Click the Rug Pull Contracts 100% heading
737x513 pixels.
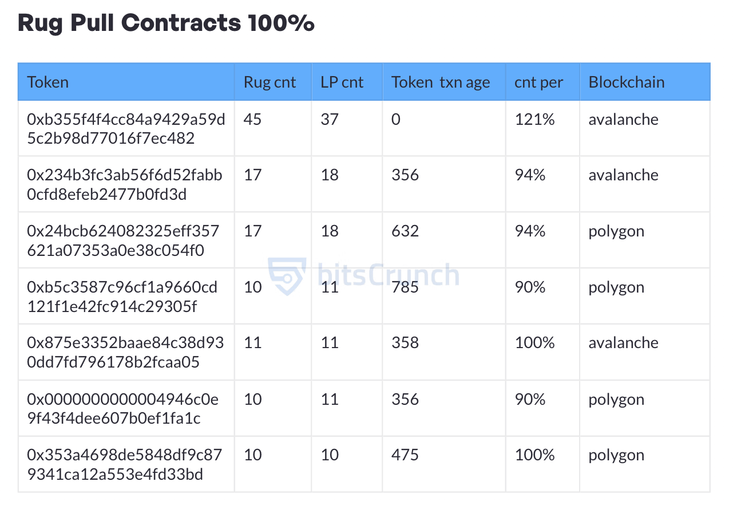coord(166,23)
